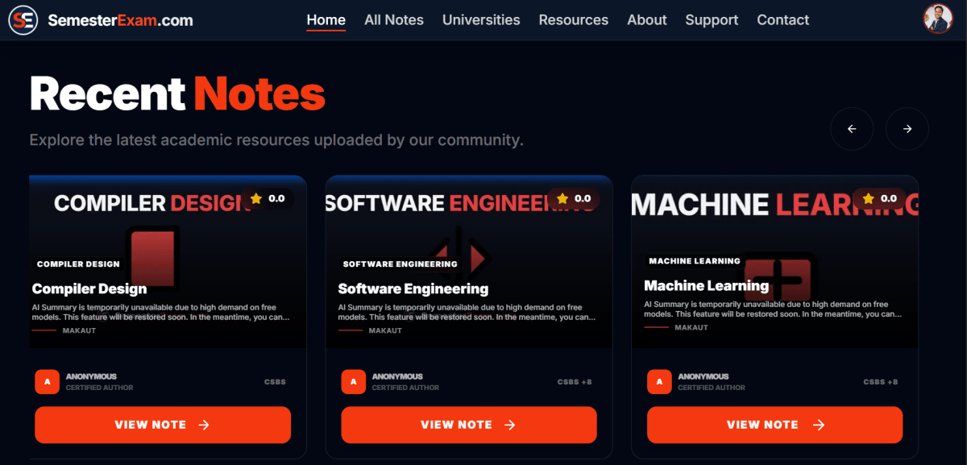
Task: Open the user profile avatar
Action: [x=938, y=19]
